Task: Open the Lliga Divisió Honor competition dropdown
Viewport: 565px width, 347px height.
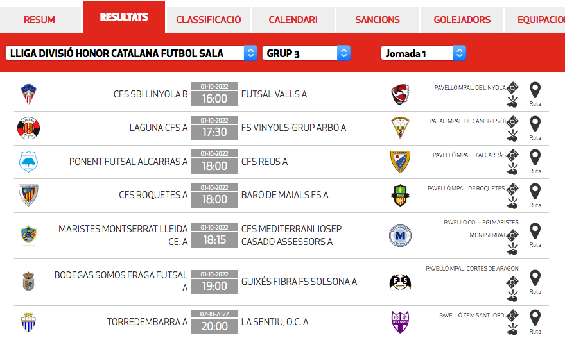Action: point(132,53)
